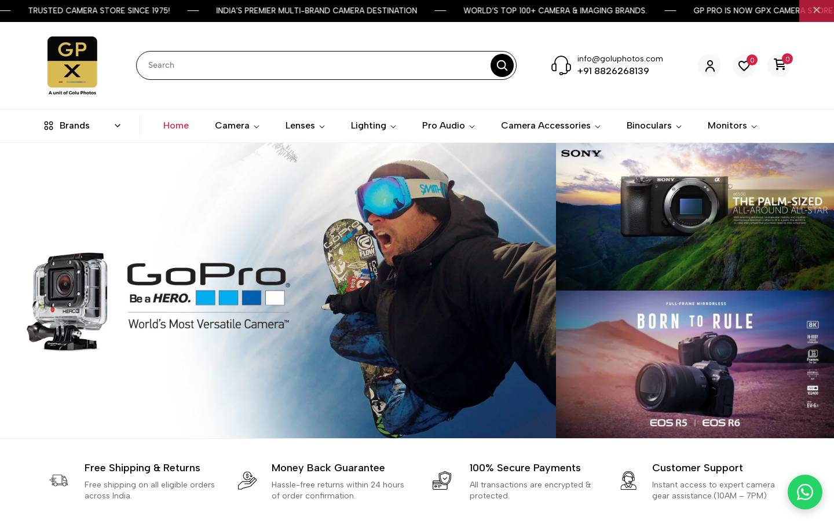The width and height of the screenshot is (834, 521).
Task: Open the GoPro hero banner
Action: [278, 291]
